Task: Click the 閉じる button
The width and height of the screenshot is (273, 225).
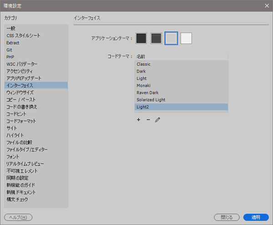Action: click(227, 217)
